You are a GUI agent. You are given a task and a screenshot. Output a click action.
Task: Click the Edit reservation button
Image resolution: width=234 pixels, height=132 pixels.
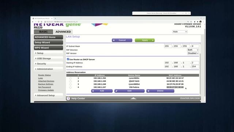tap(129, 91)
